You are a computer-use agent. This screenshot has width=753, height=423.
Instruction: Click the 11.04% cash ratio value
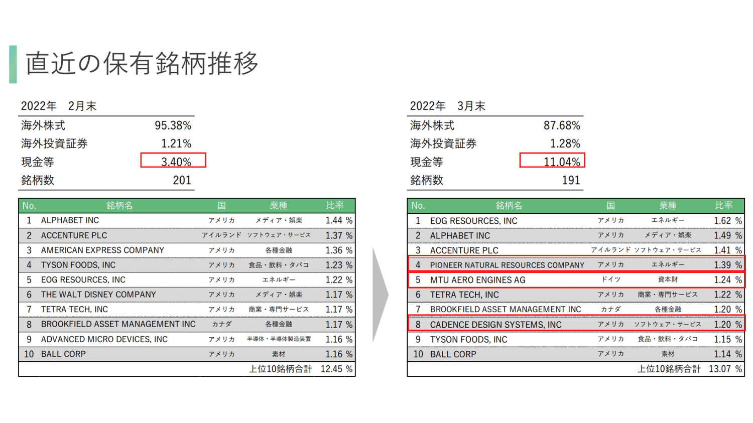(x=562, y=162)
